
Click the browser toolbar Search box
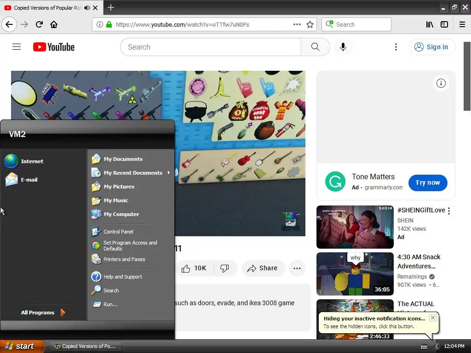356,24
